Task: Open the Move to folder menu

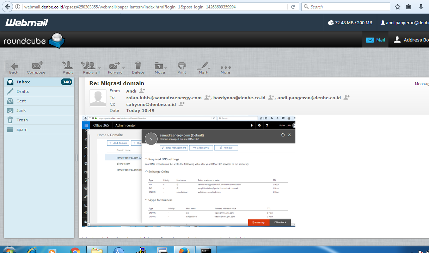Action: tap(160, 67)
